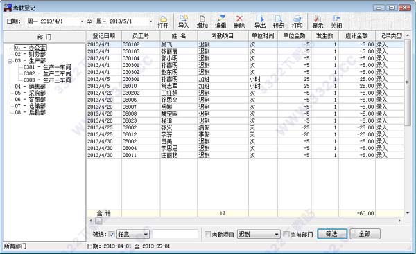Click the 显示 (Display) toolbar icon
The width and height of the screenshot is (416, 254).
[318, 21]
